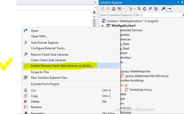Select the twitter-bootstrap folder
Viewport: 184px width, 114px height.
(x=132, y=81)
